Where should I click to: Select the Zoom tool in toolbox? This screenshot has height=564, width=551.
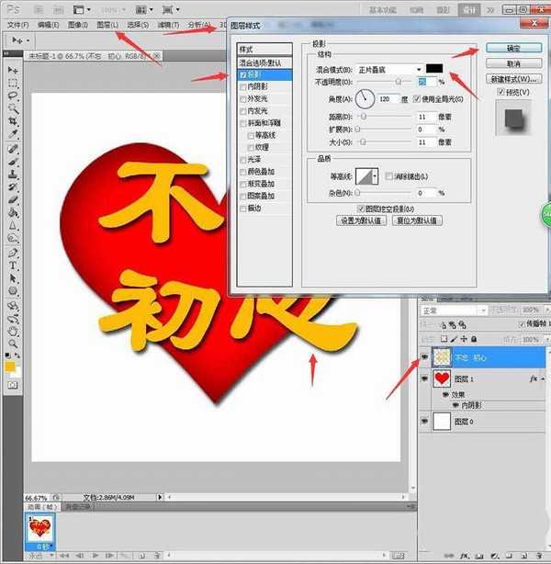point(13,343)
